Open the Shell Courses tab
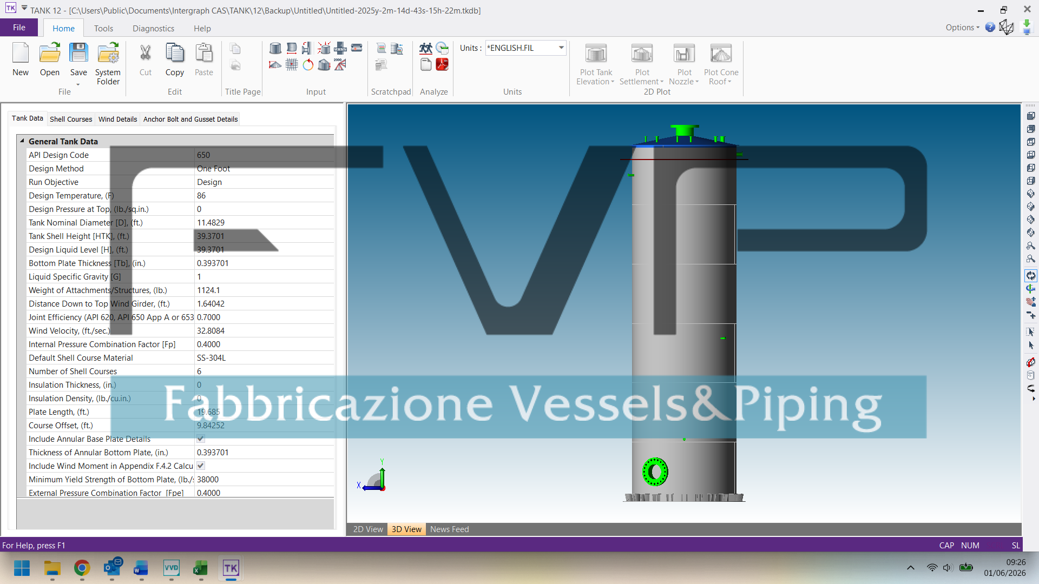Screen dimensions: 1039x584 [x=71, y=119]
